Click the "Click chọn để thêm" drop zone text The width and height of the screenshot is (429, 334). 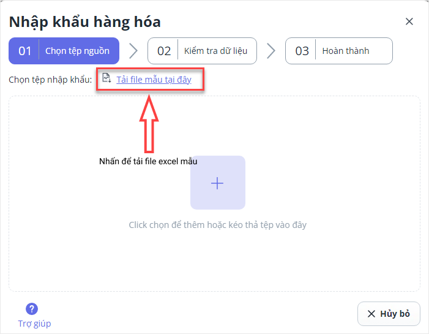(217, 225)
